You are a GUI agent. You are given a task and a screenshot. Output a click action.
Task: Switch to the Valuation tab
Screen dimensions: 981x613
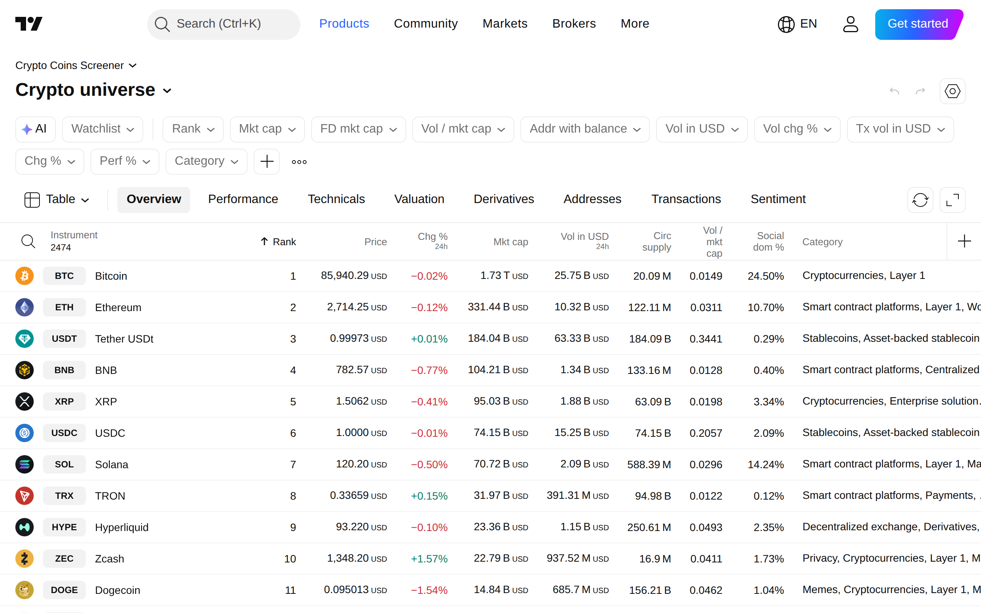(x=419, y=200)
